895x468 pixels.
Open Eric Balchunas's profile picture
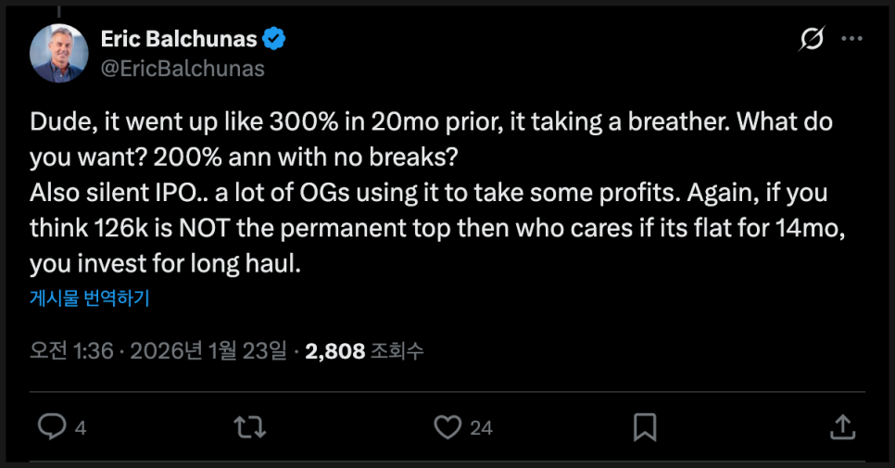tap(60, 53)
